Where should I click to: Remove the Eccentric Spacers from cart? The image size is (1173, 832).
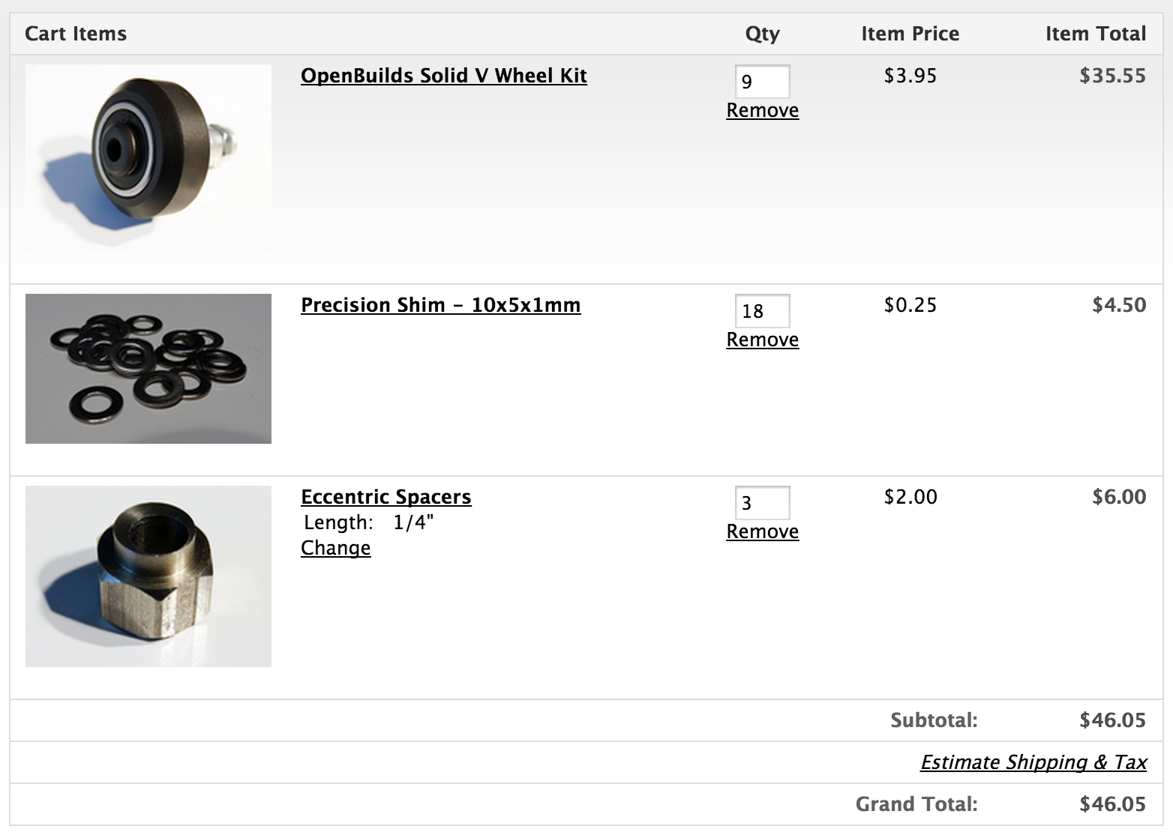[x=762, y=531]
